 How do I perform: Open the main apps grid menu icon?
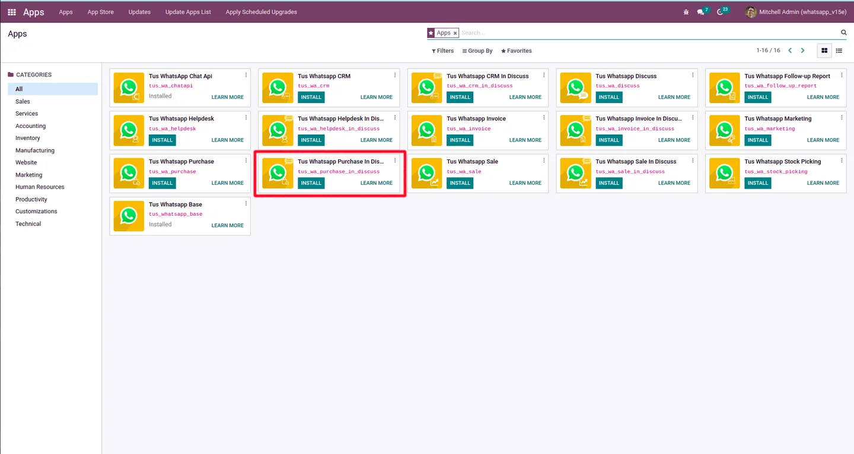[x=12, y=12]
